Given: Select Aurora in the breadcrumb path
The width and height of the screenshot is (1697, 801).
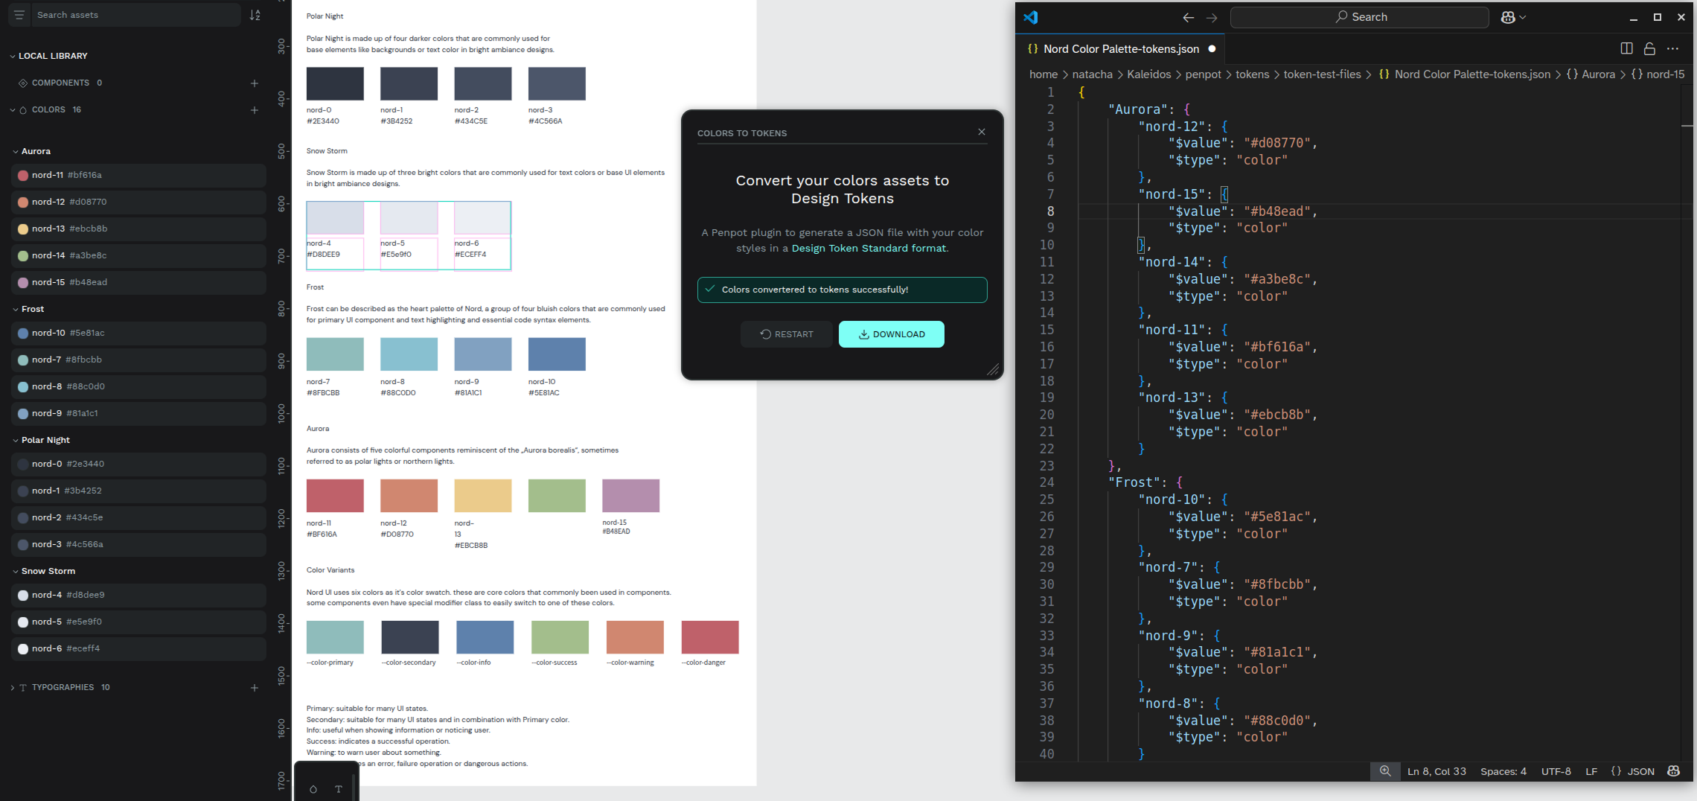Looking at the screenshot, I should click(x=1597, y=74).
